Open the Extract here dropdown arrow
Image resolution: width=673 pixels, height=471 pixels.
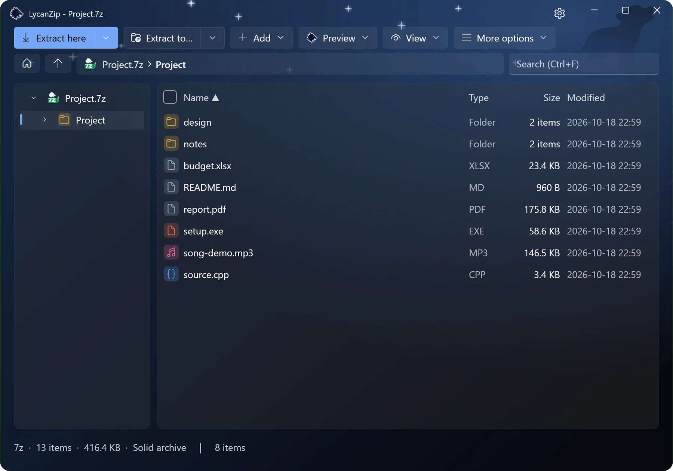(106, 38)
